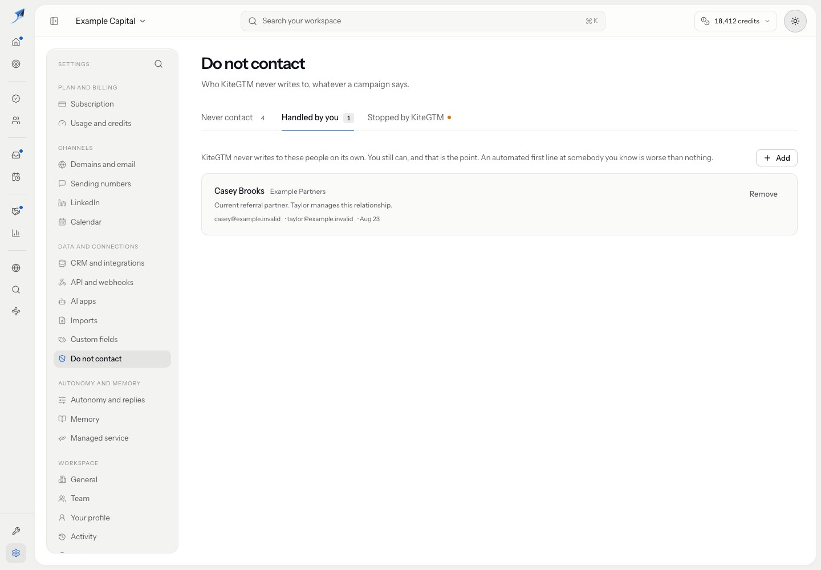Screen dimensions: 821x570
Task: Open Autonomy and replies settings
Action: tap(112, 400)
